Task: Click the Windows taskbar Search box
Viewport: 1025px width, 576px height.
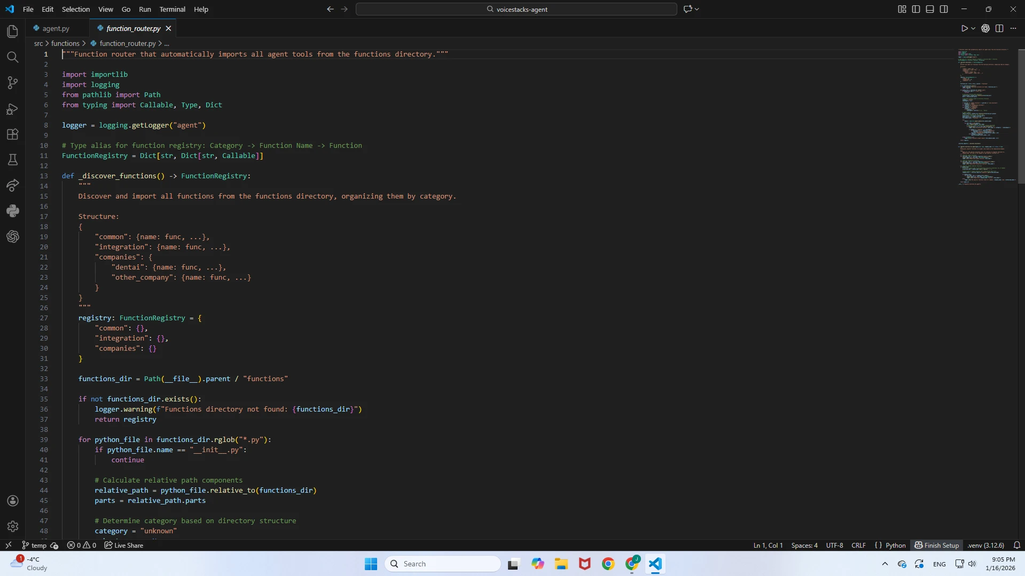Action: point(443,564)
